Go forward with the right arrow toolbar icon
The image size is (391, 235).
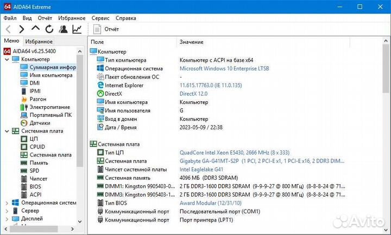pyautogui.click(x=22, y=29)
